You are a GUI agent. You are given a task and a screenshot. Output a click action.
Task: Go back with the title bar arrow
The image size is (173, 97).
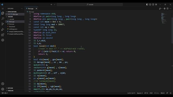(51, 5)
